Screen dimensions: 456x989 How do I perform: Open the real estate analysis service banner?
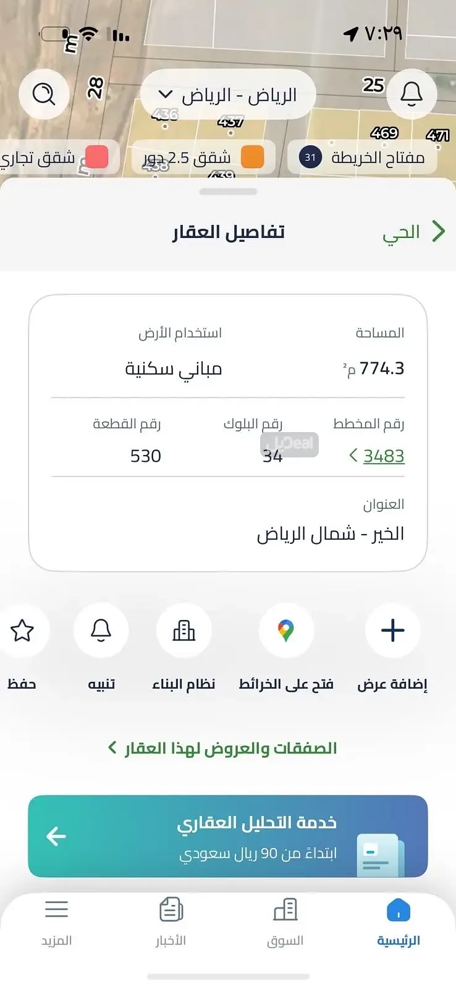(x=228, y=836)
